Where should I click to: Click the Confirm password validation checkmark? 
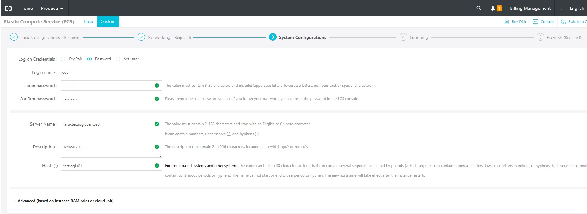click(157, 99)
